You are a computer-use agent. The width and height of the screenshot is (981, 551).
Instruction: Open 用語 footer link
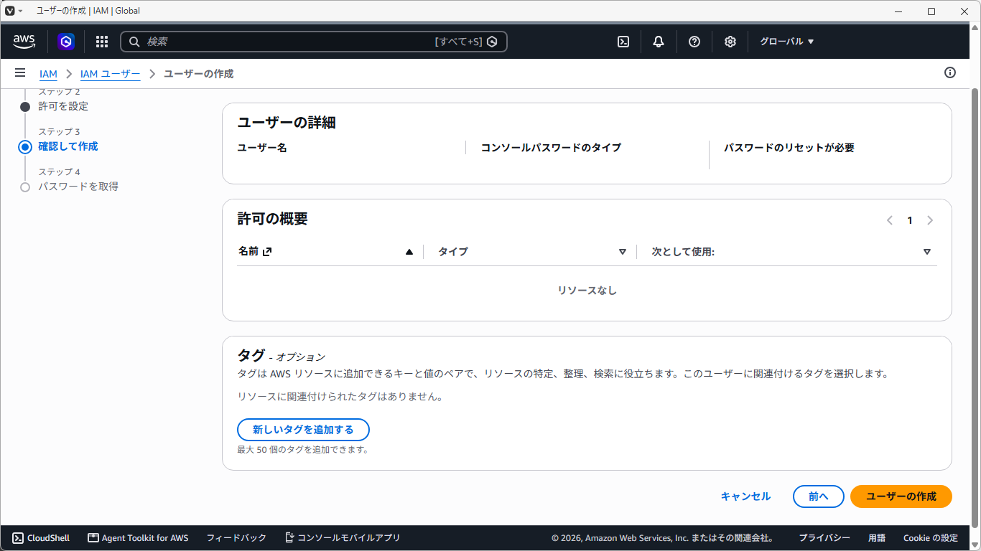pyautogui.click(x=877, y=538)
